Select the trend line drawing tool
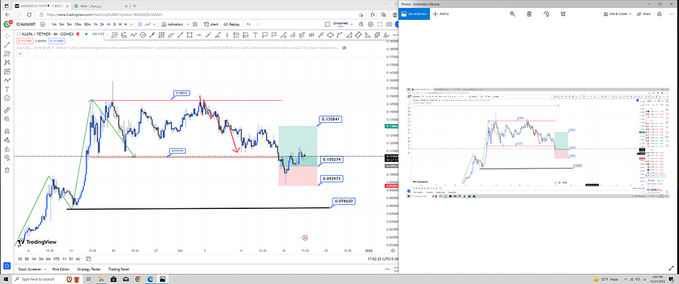The image size is (679, 284). coord(7,44)
